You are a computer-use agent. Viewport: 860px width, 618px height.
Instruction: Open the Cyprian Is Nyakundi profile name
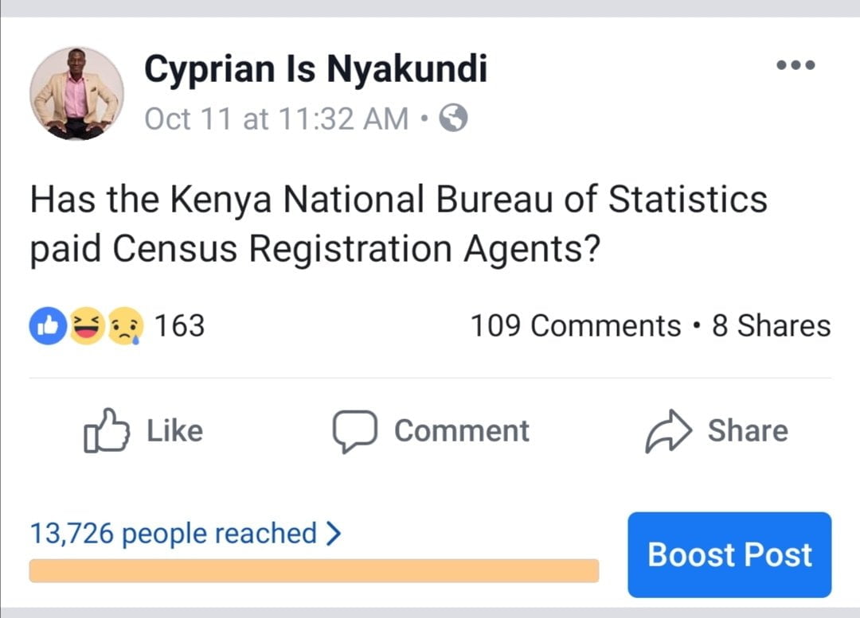(x=315, y=70)
